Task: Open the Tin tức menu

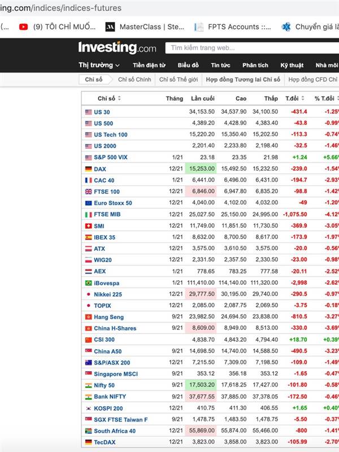Action: click(220, 65)
